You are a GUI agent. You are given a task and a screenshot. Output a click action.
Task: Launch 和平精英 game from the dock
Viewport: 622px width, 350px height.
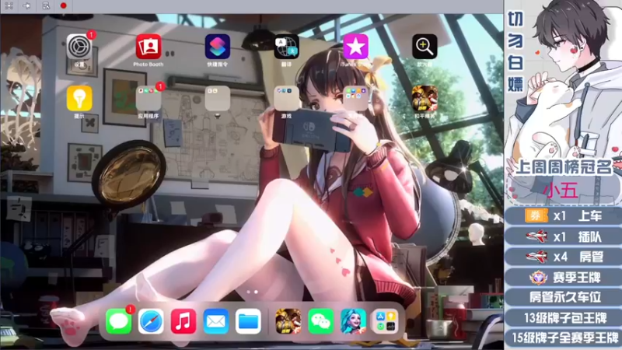pos(288,321)
